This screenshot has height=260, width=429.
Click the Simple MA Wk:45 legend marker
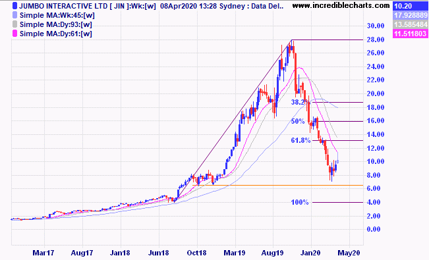coord(15,15)
